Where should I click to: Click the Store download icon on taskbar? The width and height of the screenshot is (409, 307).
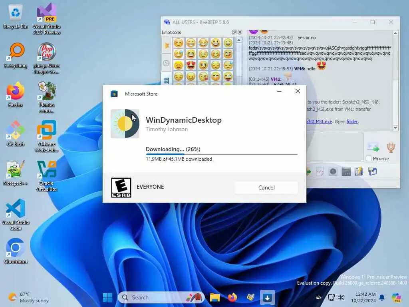coord(267,297)
